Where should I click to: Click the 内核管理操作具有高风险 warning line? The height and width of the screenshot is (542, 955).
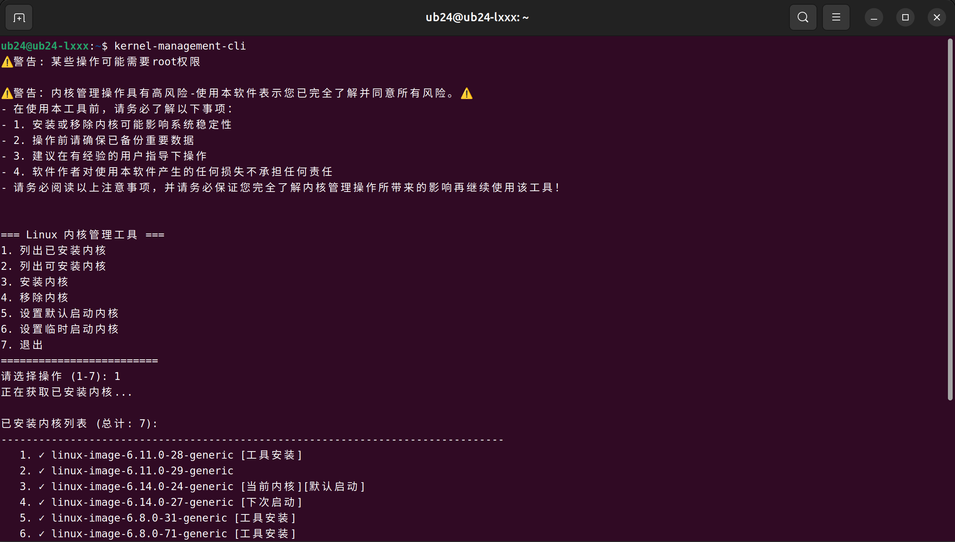(x=237, y=93)
